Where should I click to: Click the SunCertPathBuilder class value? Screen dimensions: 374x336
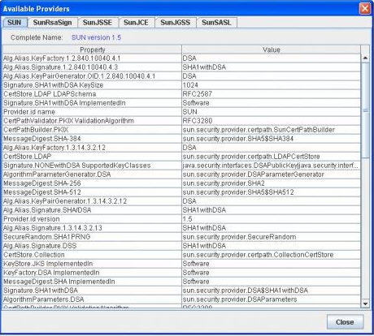coord(272,130)
